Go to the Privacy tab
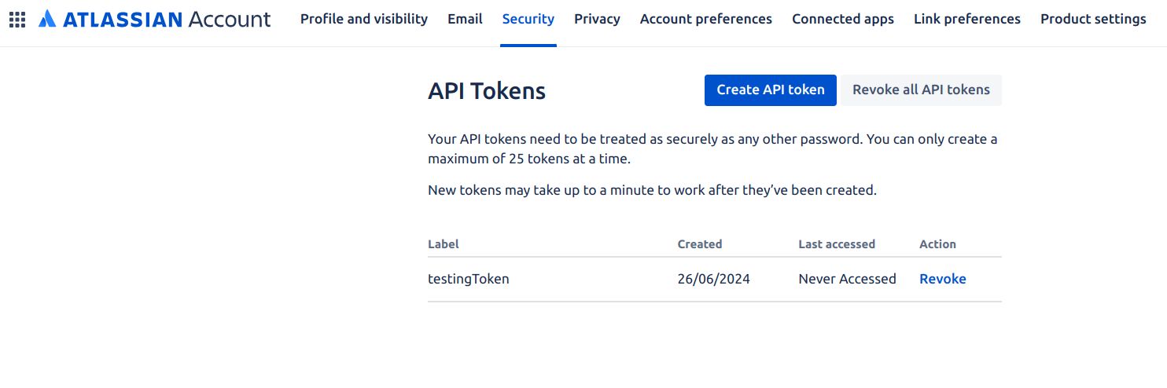This screenshot has height=388, width=1167. click(597, 19)
